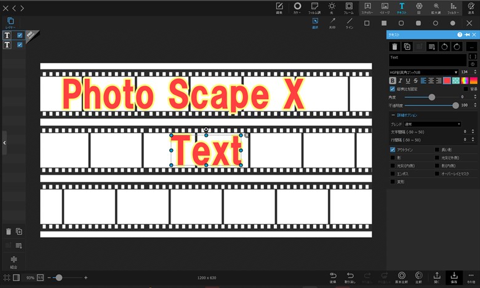Select the first T layer thumbnail
Screen dimensions: 480x288
point(7,35)
